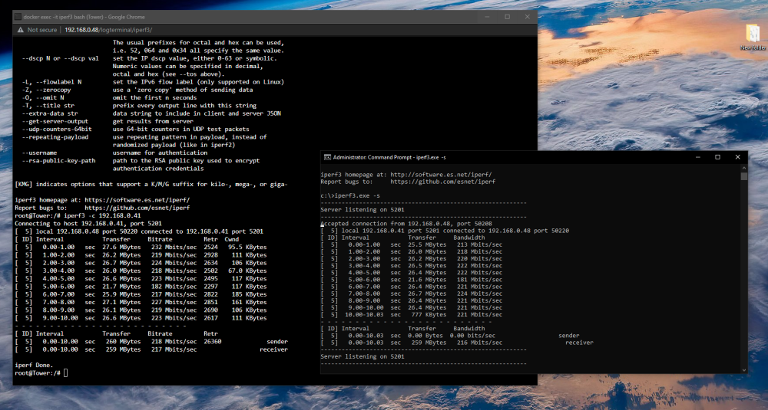Click the 67.0 KBytes Cwnd value
Image resolution: width=768 pixels, height=410 pixels.
247,271
